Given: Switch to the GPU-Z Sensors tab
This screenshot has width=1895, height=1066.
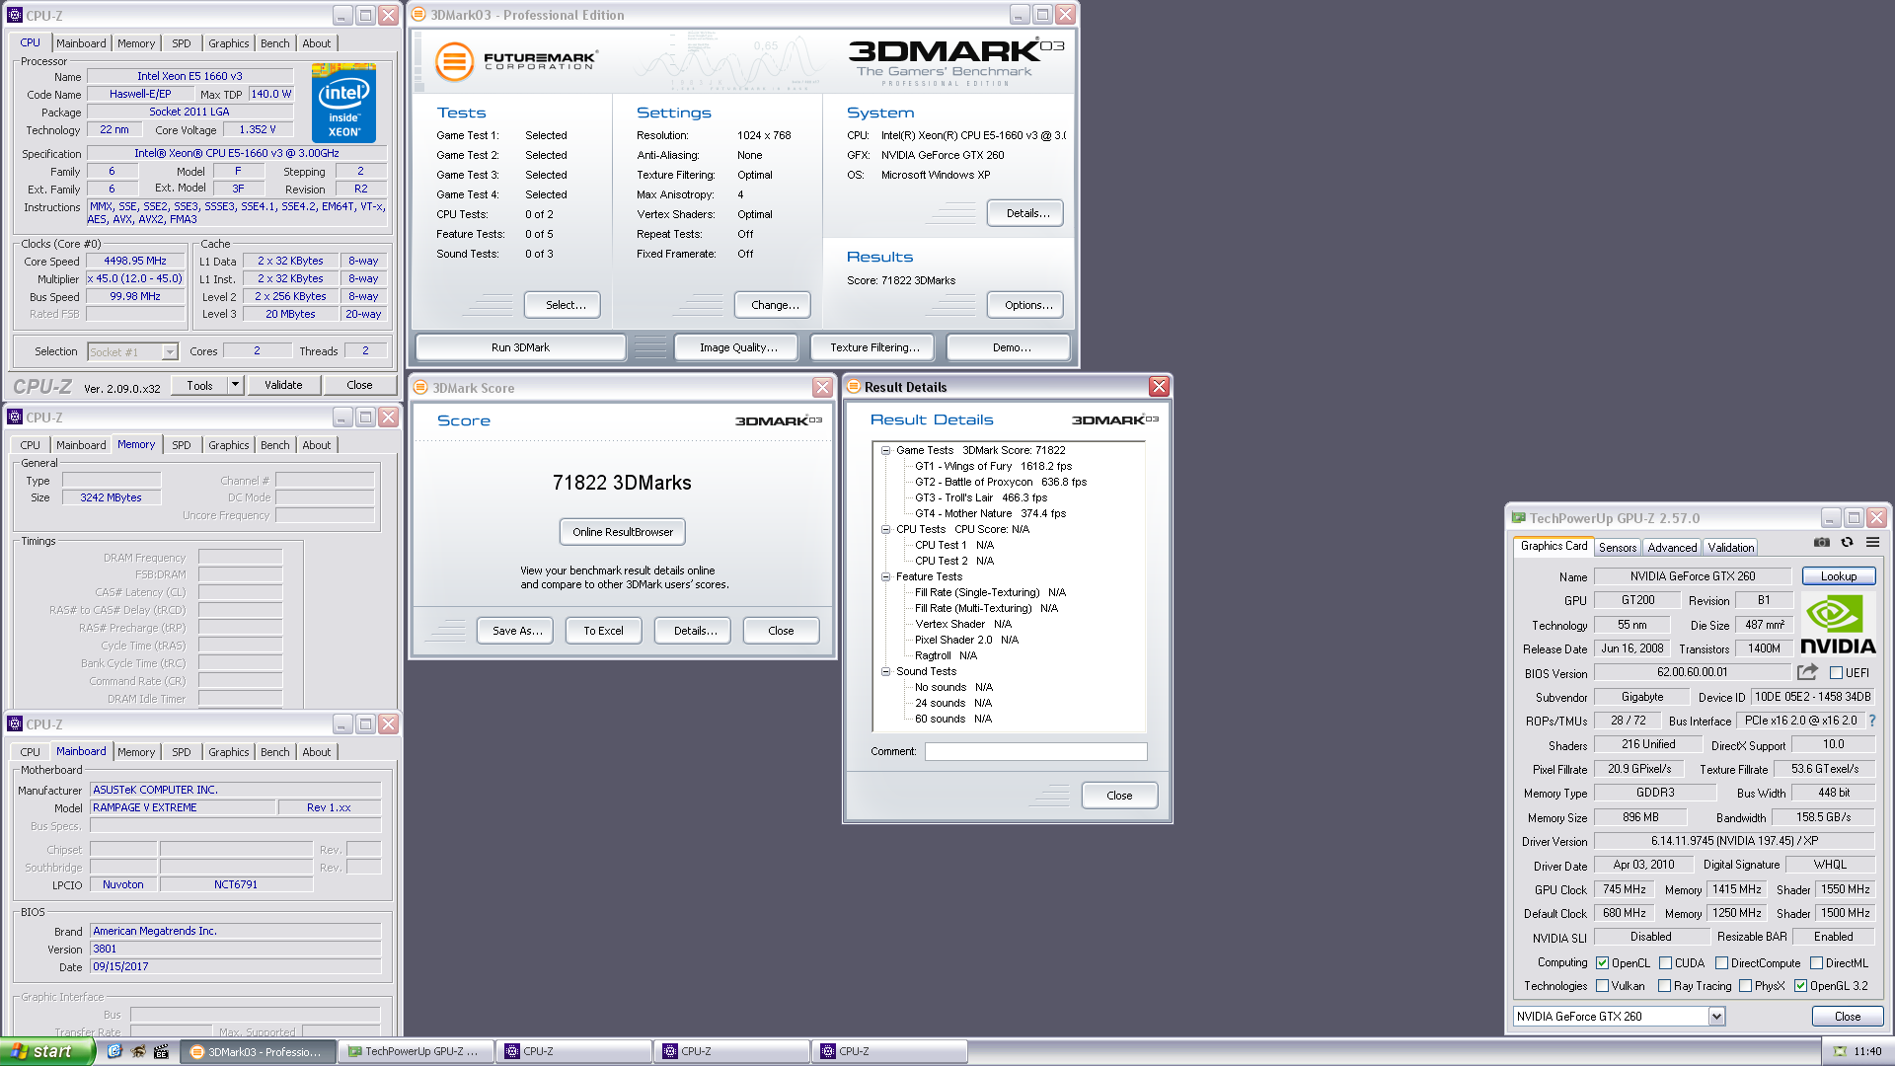Looking at the screenshot, I should pos(1617,547).
